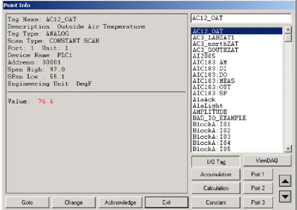This screenshot has width=297, height=210.
Task: Click the Engineering Unit DegF line
Action: [49, 84]
